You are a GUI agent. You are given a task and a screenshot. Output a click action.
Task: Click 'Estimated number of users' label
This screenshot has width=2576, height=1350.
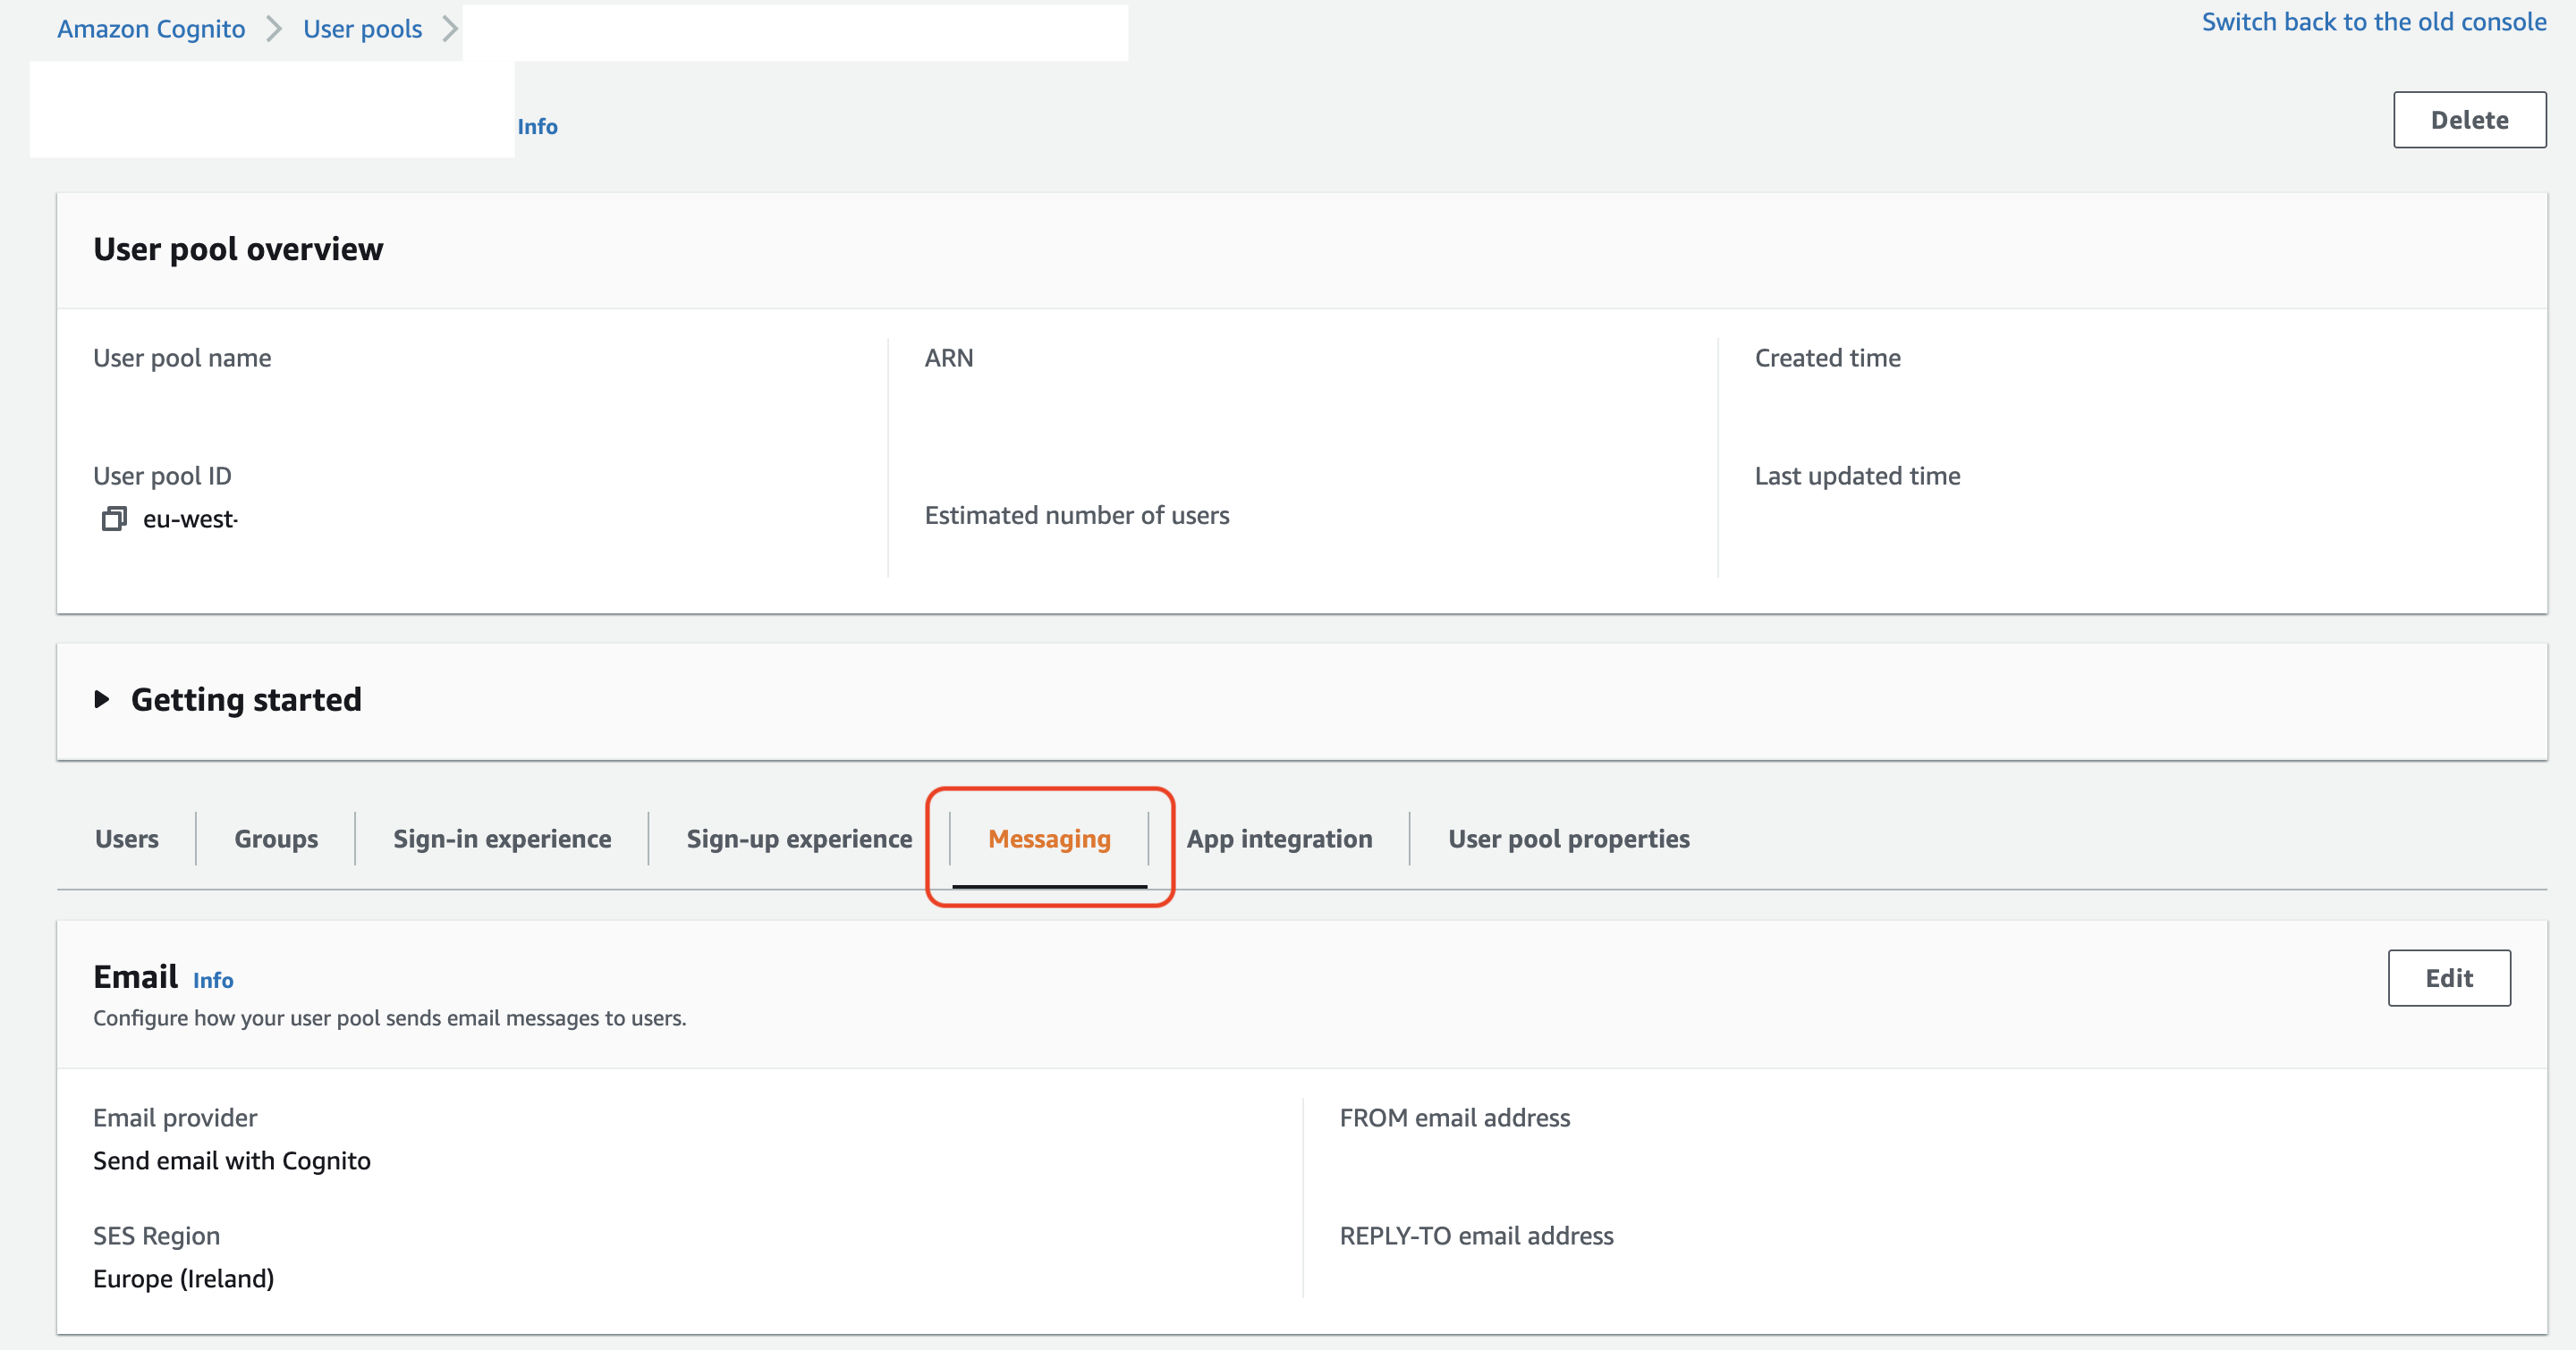tap(1077, 515)
